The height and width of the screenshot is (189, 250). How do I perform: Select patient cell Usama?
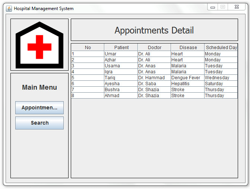pos(121,66)
